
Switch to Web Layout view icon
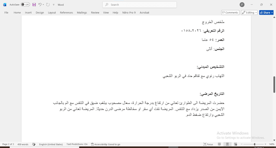coord(235,144)
